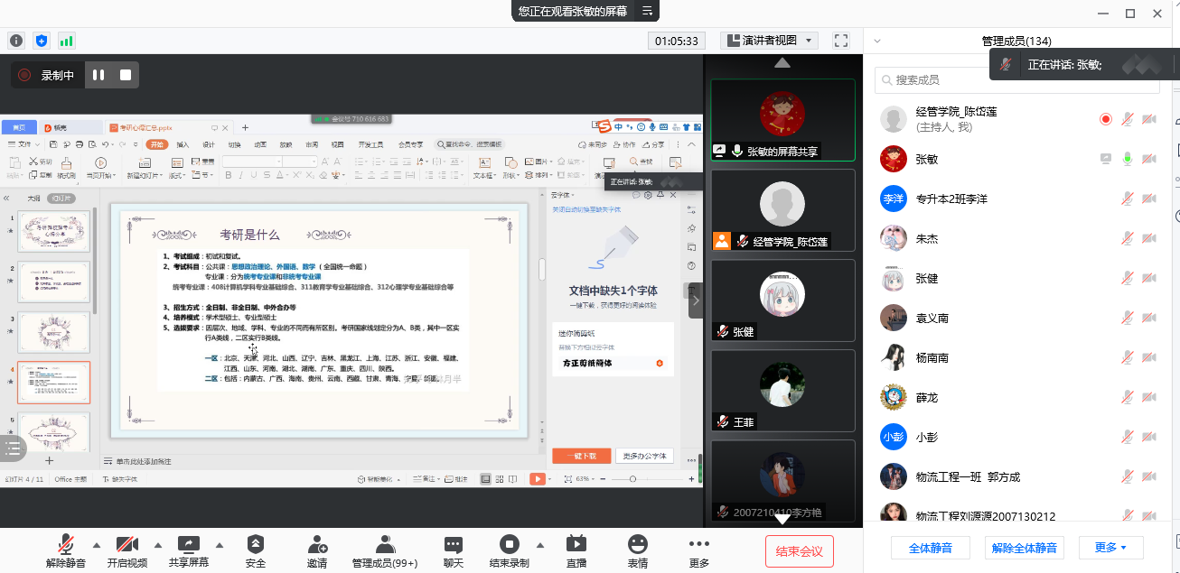
Task: Expand audio options arrow beside unmute
Action: coord(97,545)
